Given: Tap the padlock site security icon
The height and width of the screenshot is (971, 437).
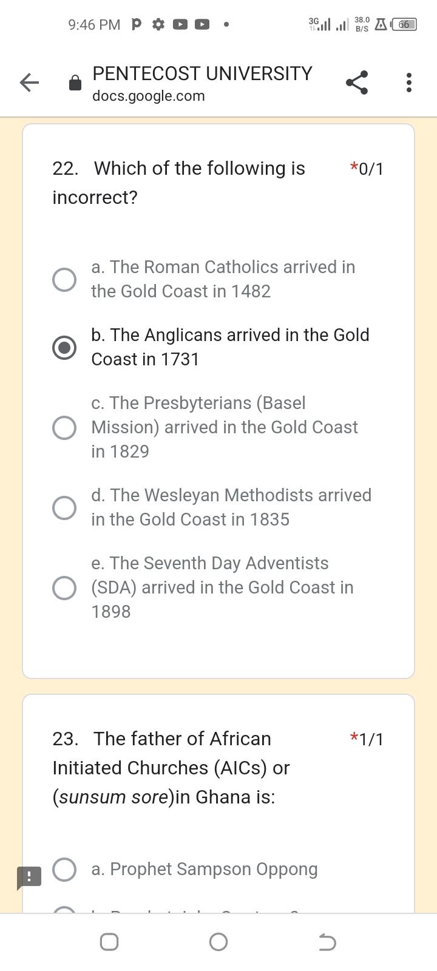Looking at the screenshot, I should pyautogui.click(x=75, y=83).
